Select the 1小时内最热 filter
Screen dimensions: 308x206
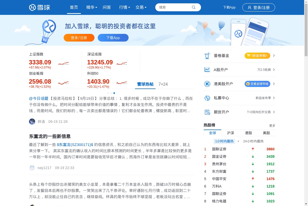coord(224,141)
